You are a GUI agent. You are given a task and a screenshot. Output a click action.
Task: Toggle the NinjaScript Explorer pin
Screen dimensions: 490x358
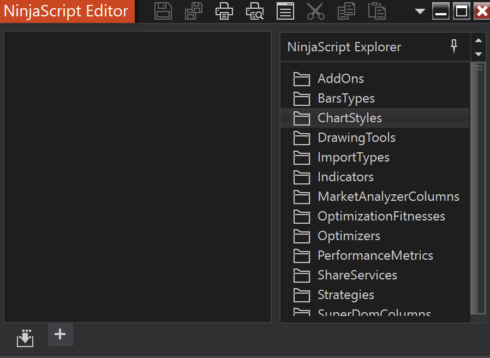coord(454,47)
